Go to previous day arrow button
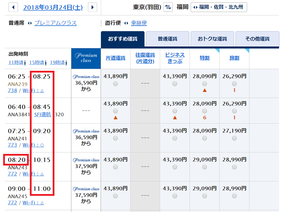The width and height of the screenshot is (281, 212). click(x=13, y=7)
